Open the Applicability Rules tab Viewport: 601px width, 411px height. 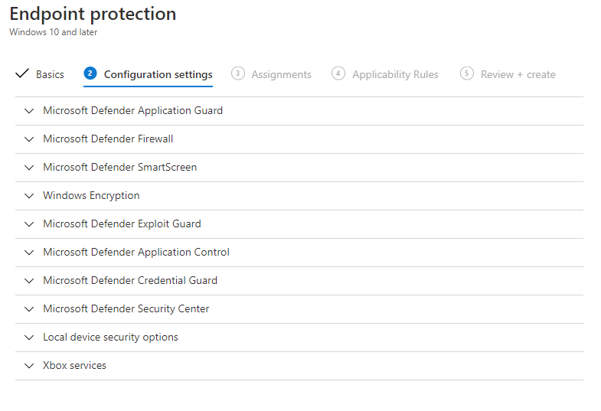(395, 74)
